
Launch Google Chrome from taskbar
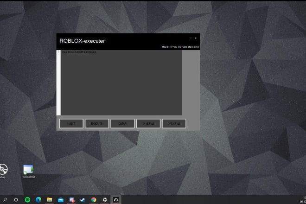tap(94, 199)
